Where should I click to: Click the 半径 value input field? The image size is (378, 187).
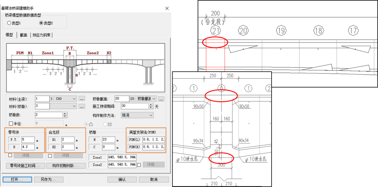click(x=49, y=124)
